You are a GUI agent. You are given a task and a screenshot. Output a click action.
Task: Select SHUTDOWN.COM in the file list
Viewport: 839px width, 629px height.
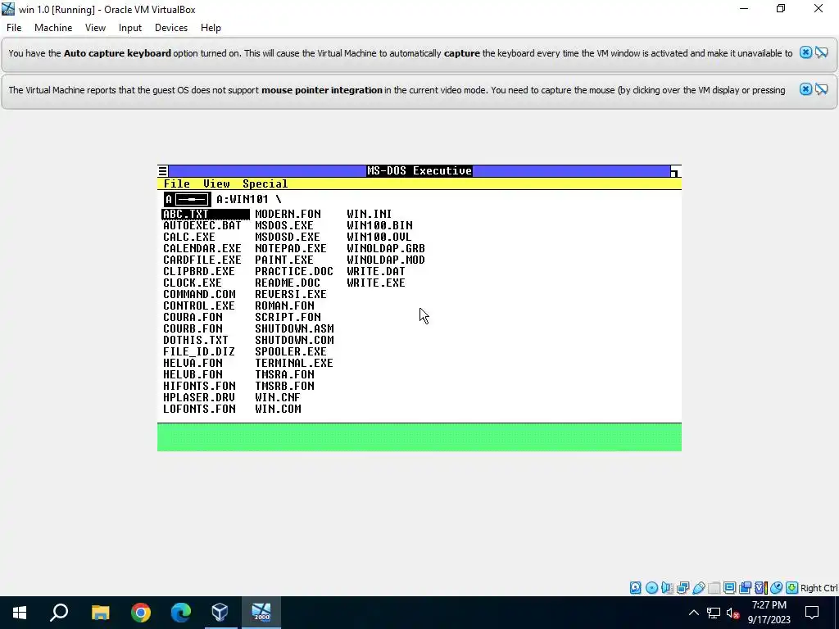294,340
